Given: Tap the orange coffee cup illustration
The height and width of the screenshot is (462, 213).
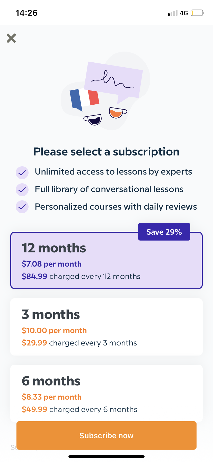Looking at the screenshot, I should click(x=116, y=113).
